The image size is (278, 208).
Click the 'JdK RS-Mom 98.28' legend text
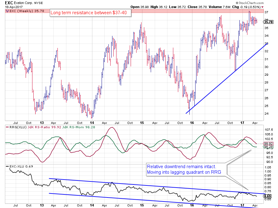click(x=78, y=127)
